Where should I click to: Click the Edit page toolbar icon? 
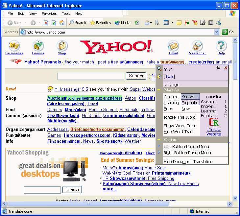[x=166, y=23]
